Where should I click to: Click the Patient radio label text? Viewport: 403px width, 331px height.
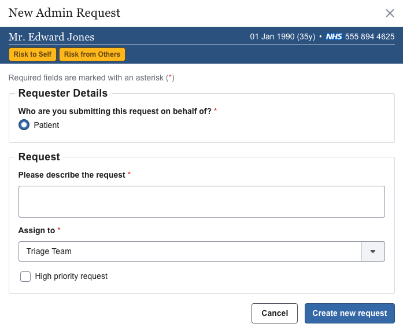click(46, 125)
